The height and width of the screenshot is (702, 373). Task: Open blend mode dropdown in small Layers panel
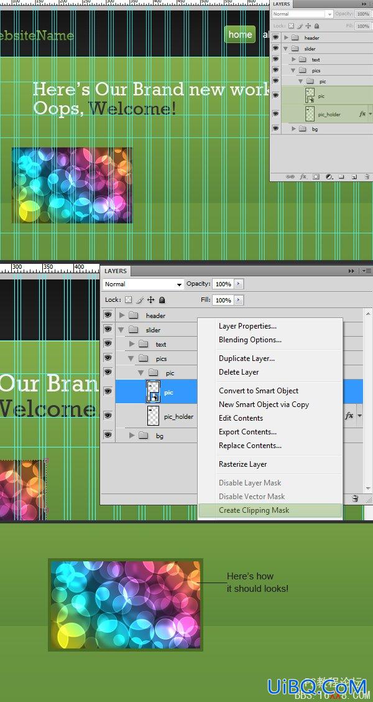302,14
